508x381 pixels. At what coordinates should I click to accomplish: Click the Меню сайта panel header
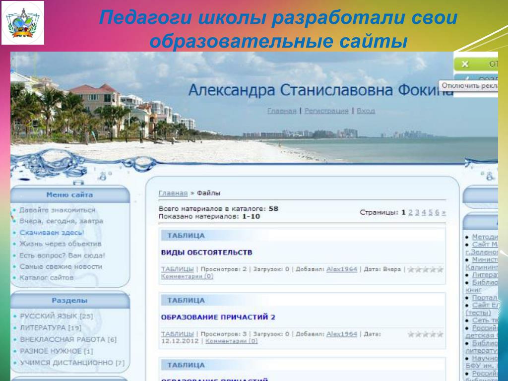pyautogui.click(x=69, y=195)
